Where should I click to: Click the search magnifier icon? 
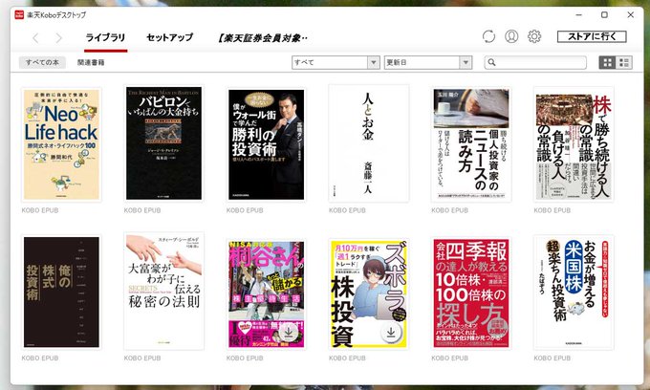[x=491, y=62]
